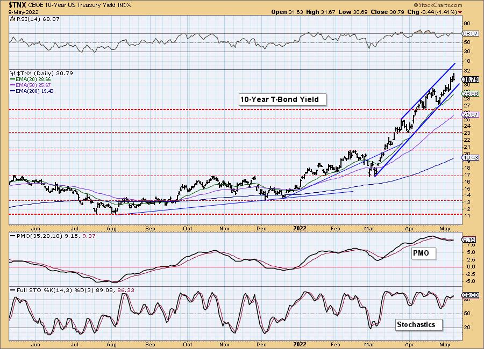This screenshot has width=484, height=349.
Task: Click the StockCharts.com watermark text
Action: [x=438, y=5]
